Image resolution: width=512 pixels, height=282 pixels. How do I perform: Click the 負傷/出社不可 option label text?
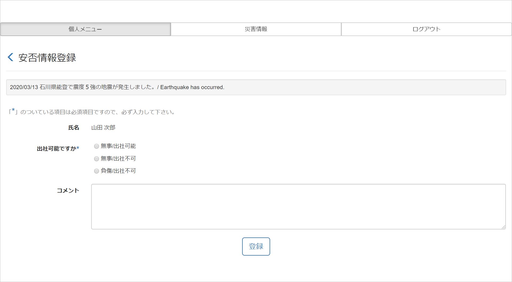pyautogui.click(x=118, y=171)
